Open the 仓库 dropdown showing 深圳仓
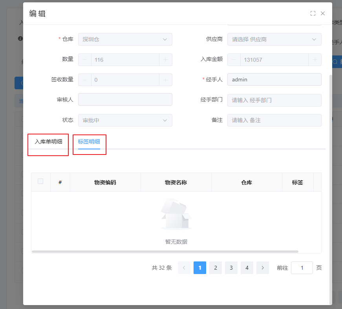 point(125,39)
